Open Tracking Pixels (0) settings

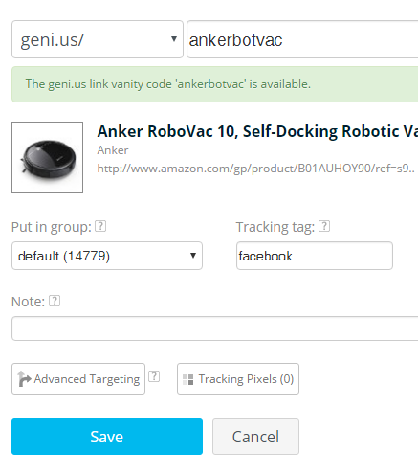(x=238, y=378)
